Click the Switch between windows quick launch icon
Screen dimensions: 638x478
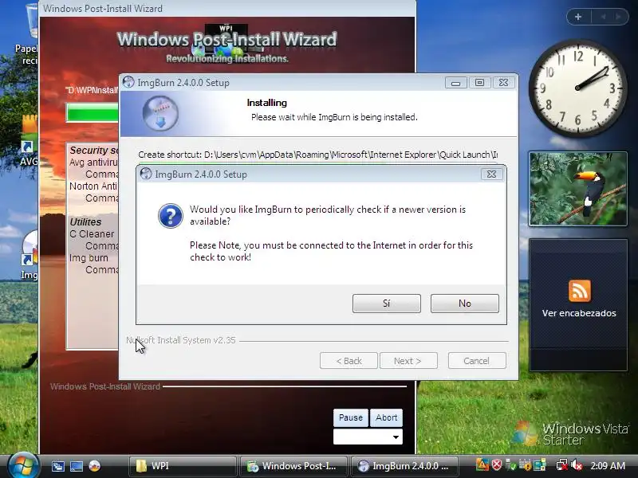tap(57, 466)
